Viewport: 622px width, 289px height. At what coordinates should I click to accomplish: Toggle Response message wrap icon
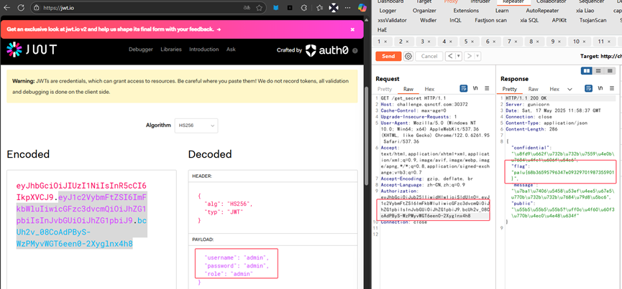(589, 88)
